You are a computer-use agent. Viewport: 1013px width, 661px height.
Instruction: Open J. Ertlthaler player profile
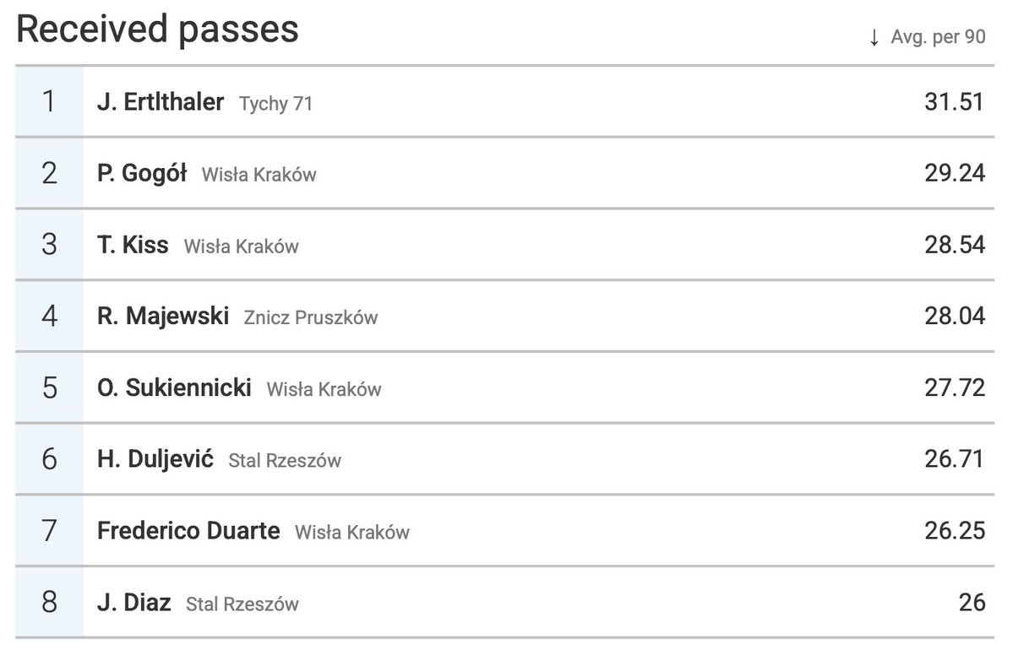point(161,102)
